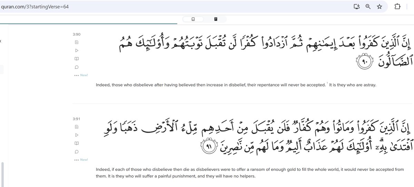Open the document icon for verse 3:90

77,42
